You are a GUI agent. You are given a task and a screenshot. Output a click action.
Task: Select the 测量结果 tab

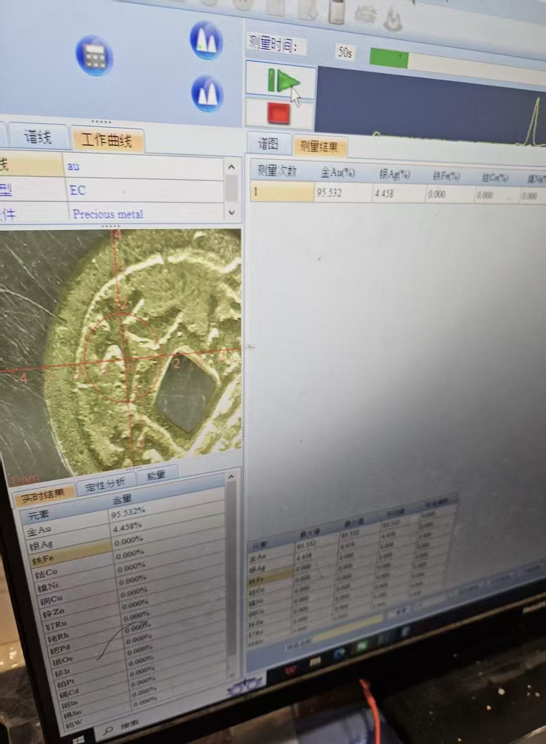(319, 146)
